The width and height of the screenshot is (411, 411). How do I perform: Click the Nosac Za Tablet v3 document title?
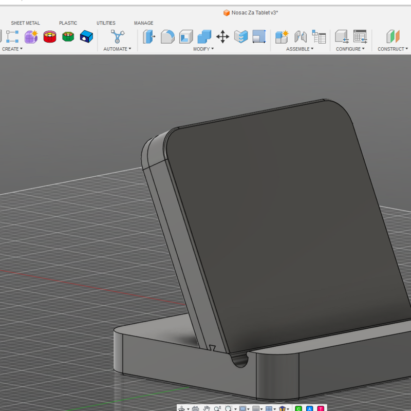point(254,12)
